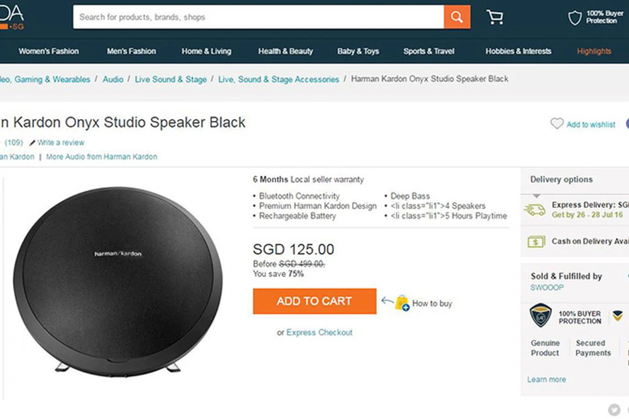
Task: Open the Highlights menu item
Action: pyautogui.click(x=594, y=51)
